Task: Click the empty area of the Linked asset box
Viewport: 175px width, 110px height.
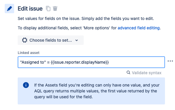Action: (x=136, y=62)
